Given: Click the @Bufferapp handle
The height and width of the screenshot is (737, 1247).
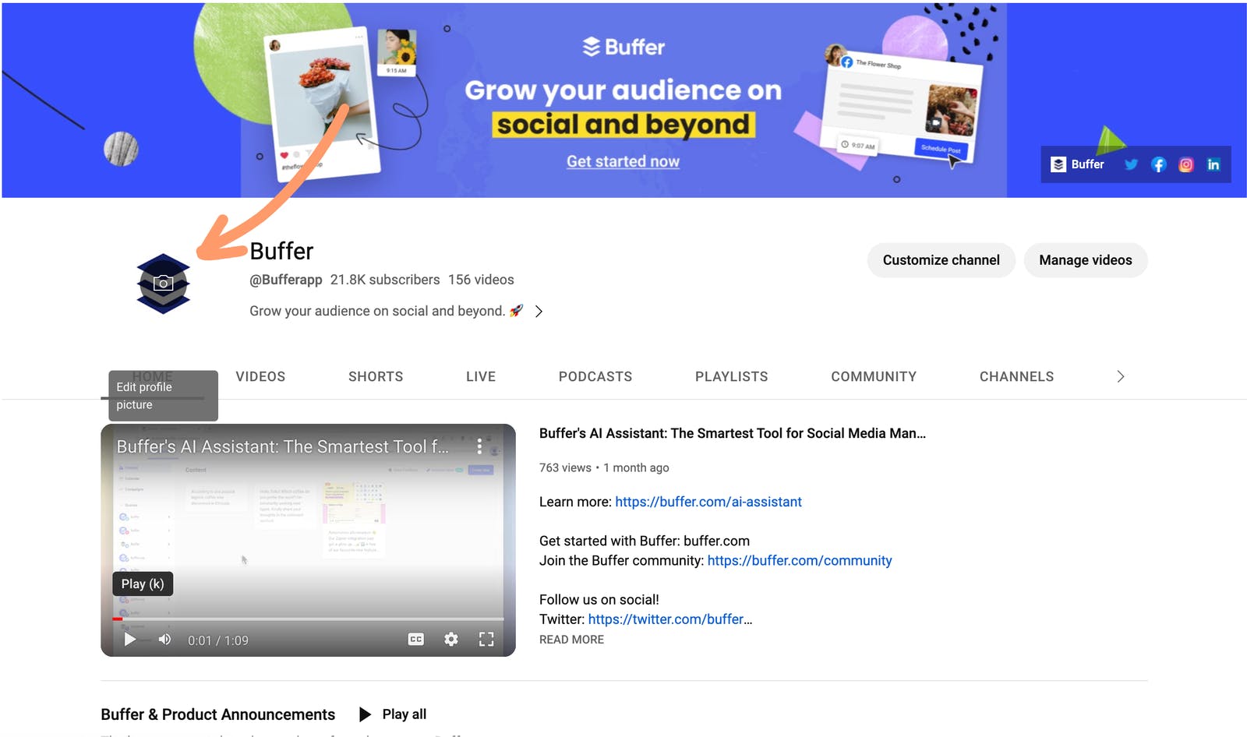Looking at the screenshot, I should 286,280.
